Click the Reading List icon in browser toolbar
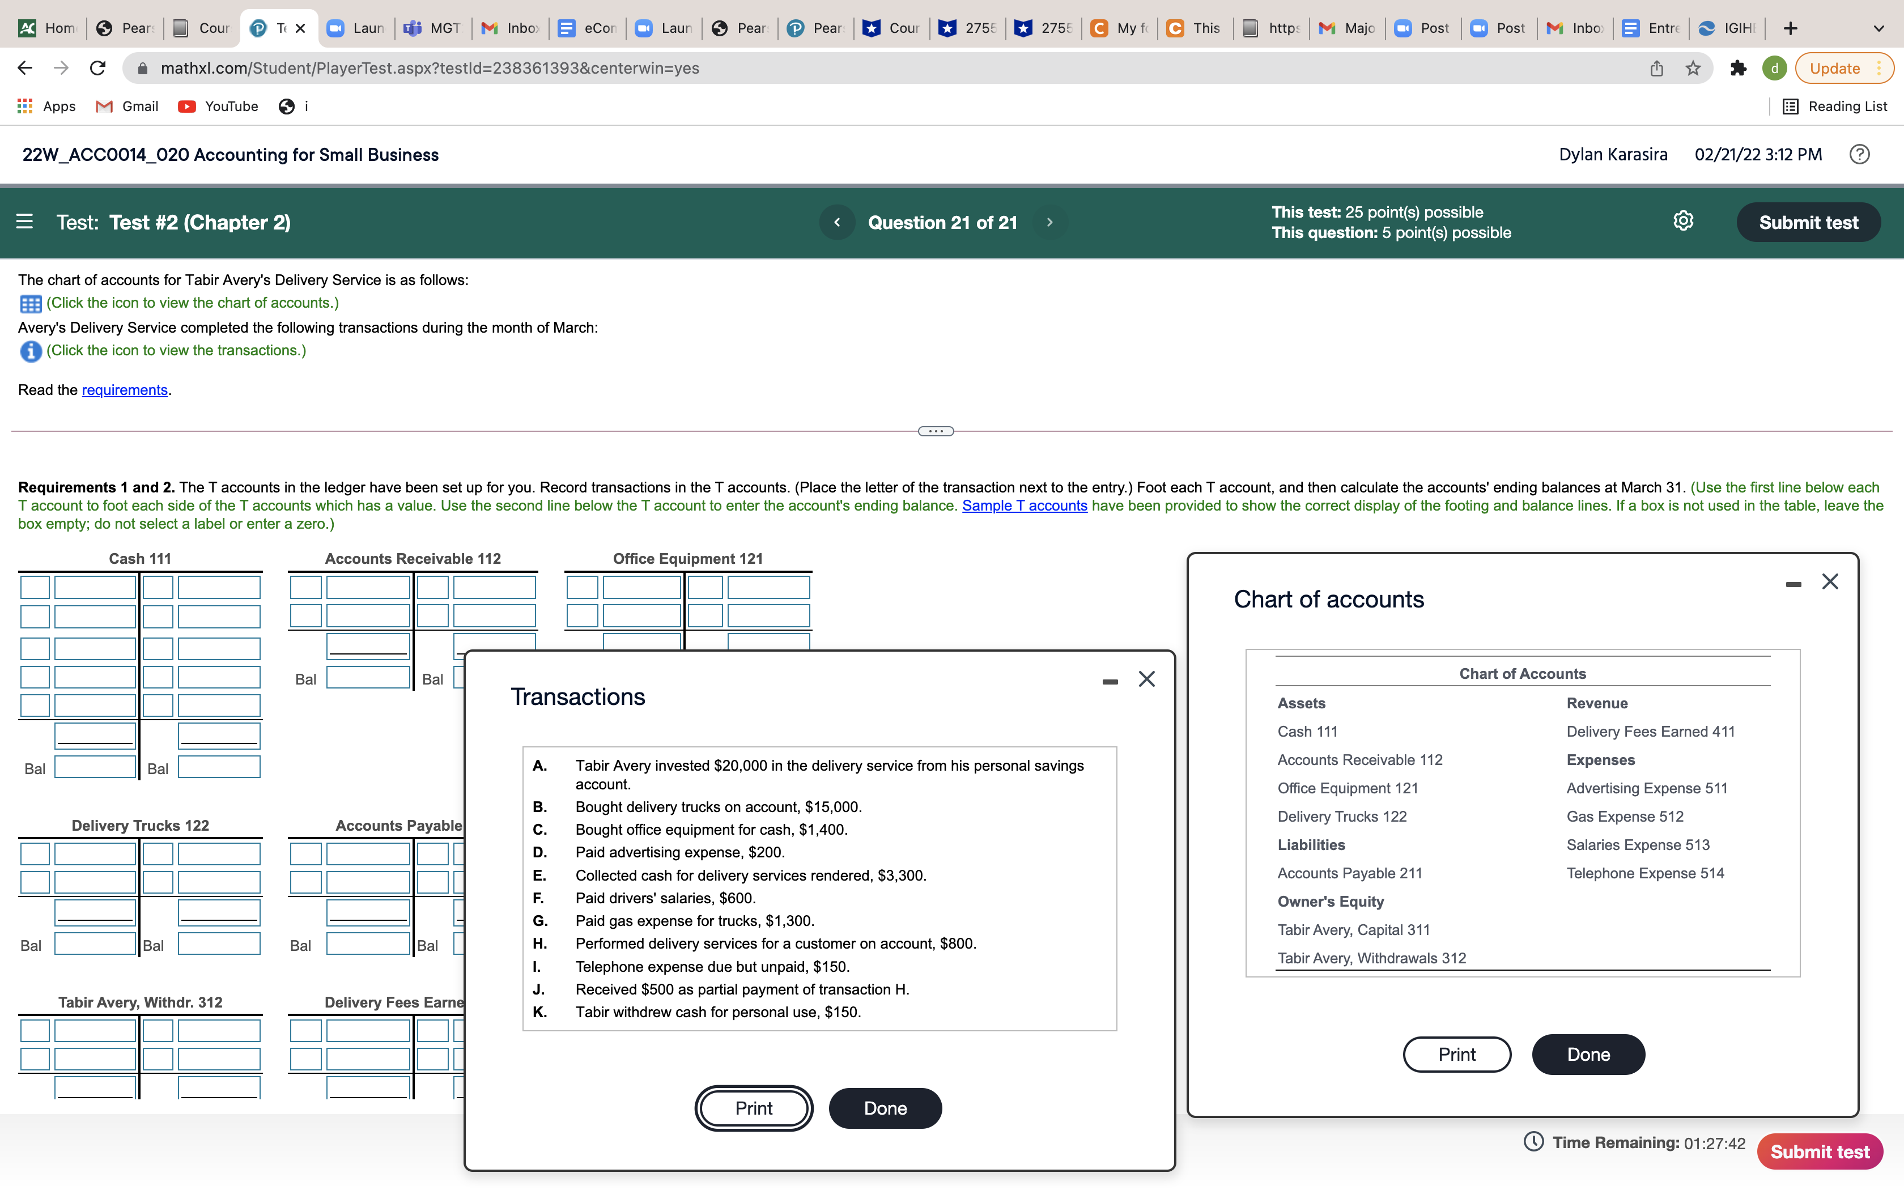 1792,105
